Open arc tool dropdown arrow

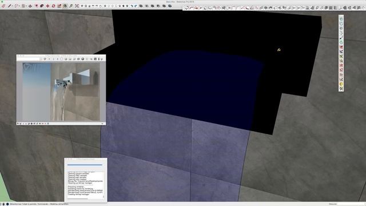click(19, 6)
